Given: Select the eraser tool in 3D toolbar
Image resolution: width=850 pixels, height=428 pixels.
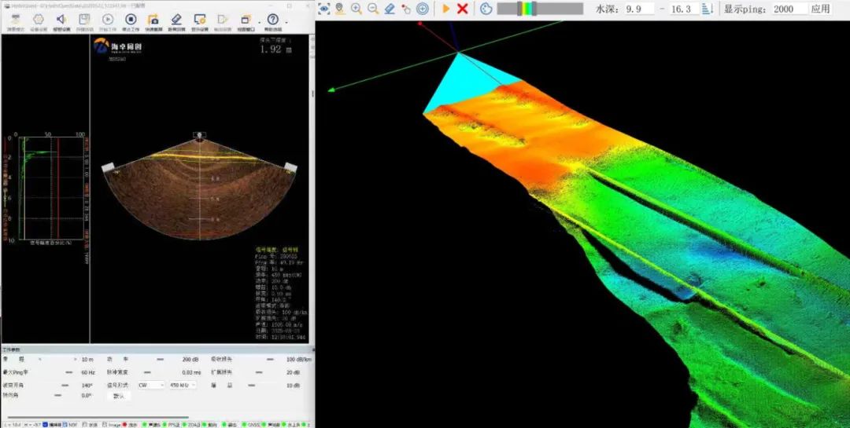Looking at the screenshot, I should pos(390,9).
